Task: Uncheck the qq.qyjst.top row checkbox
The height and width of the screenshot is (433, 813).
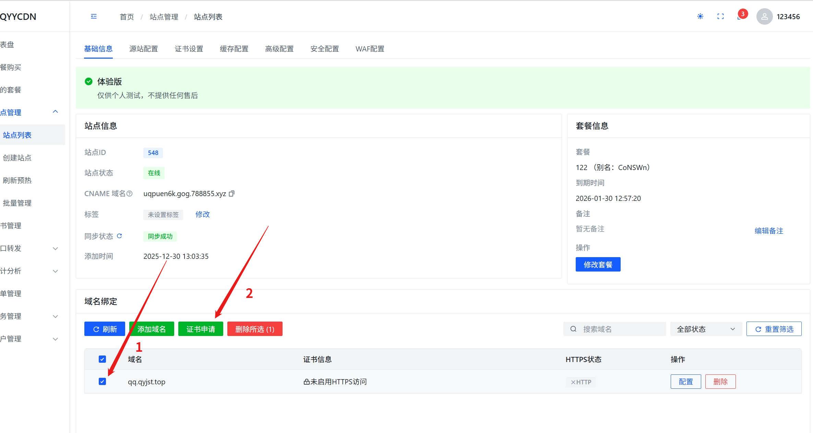Action: click(x=102, y=382)
